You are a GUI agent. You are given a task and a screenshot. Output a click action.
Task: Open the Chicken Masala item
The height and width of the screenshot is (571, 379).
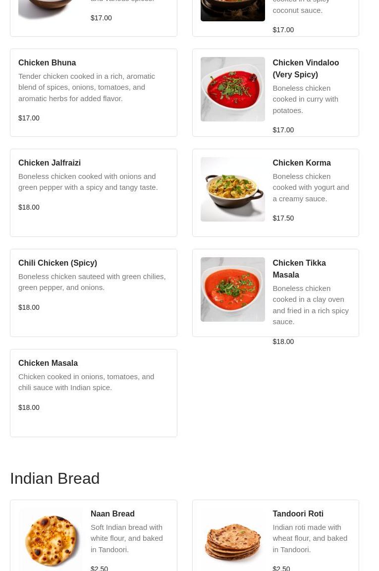[x=48, y=363]
